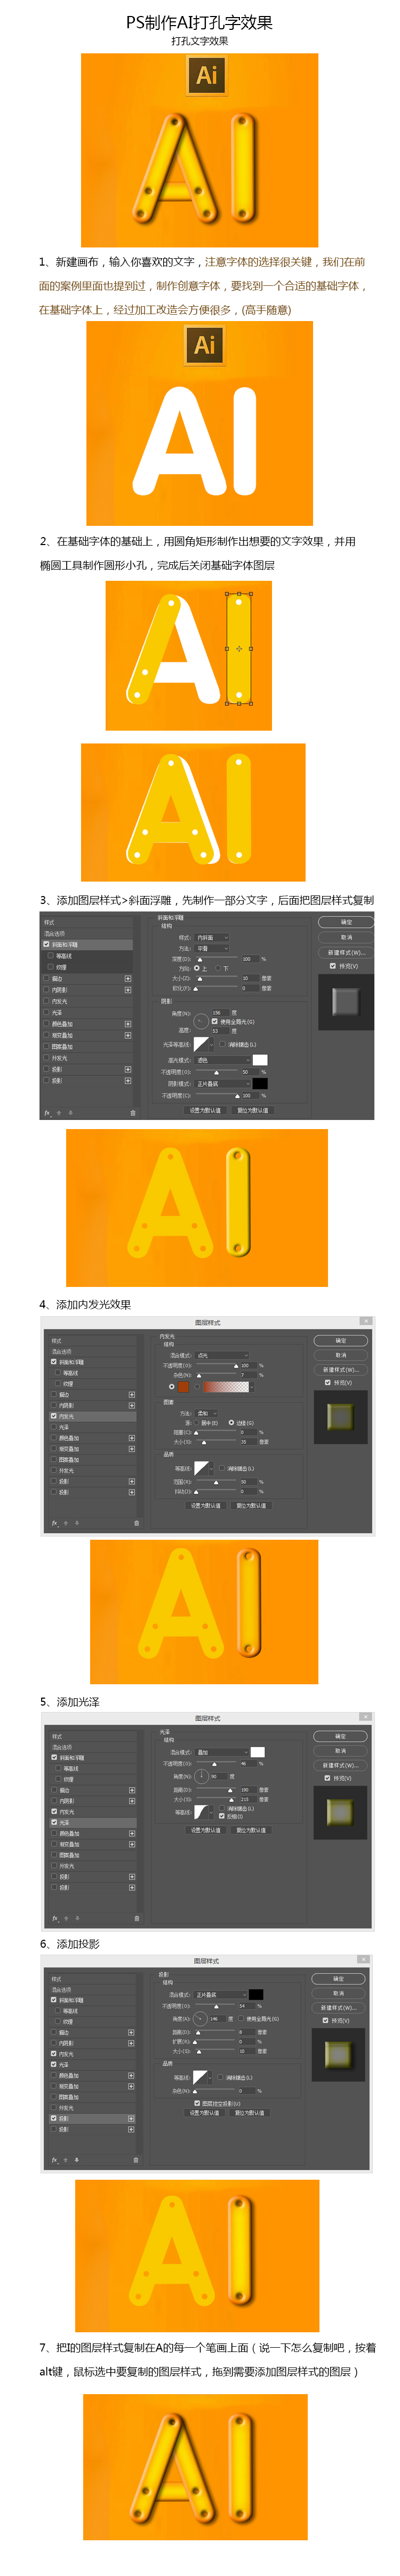The width and height of the screenshot is (400, 2576).
Task: Open the 点光 blend mode dropdown in 内发光
Action: 221,1355
